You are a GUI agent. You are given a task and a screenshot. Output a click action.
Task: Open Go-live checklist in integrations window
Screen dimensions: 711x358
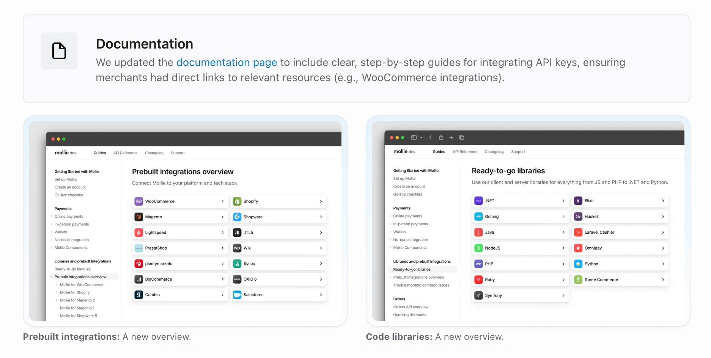point(69,195)
